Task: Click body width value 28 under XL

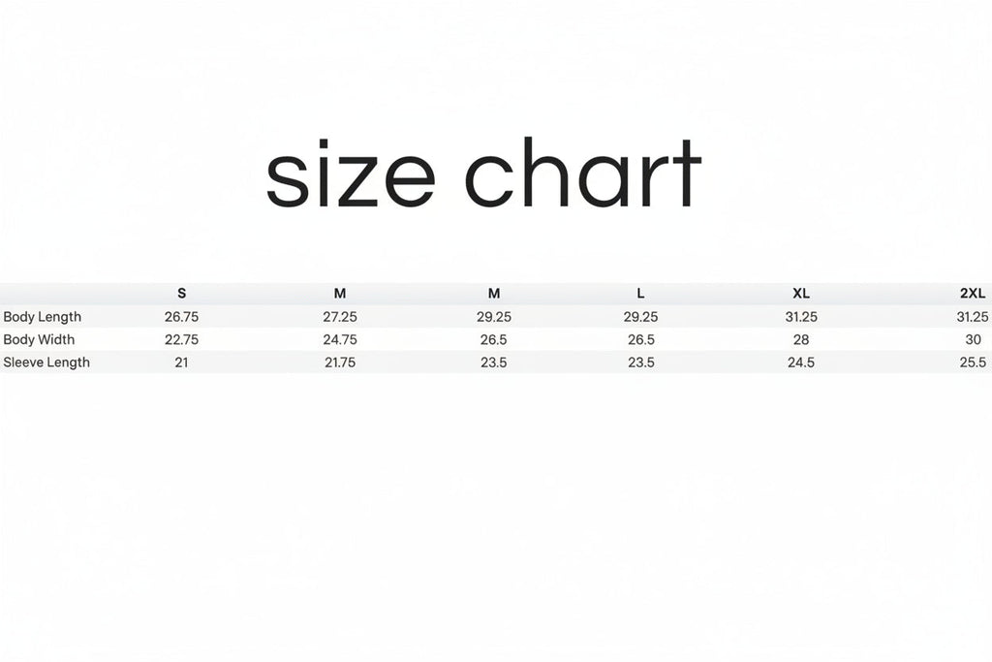Action: (x=801, y=340)
